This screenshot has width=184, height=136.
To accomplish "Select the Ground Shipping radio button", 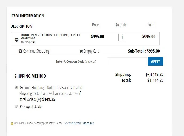I will (x=16, y=87).
